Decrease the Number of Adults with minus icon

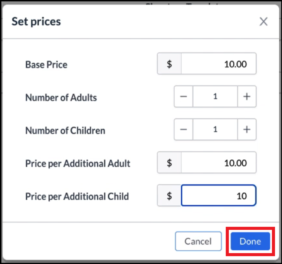coord(183,96)
